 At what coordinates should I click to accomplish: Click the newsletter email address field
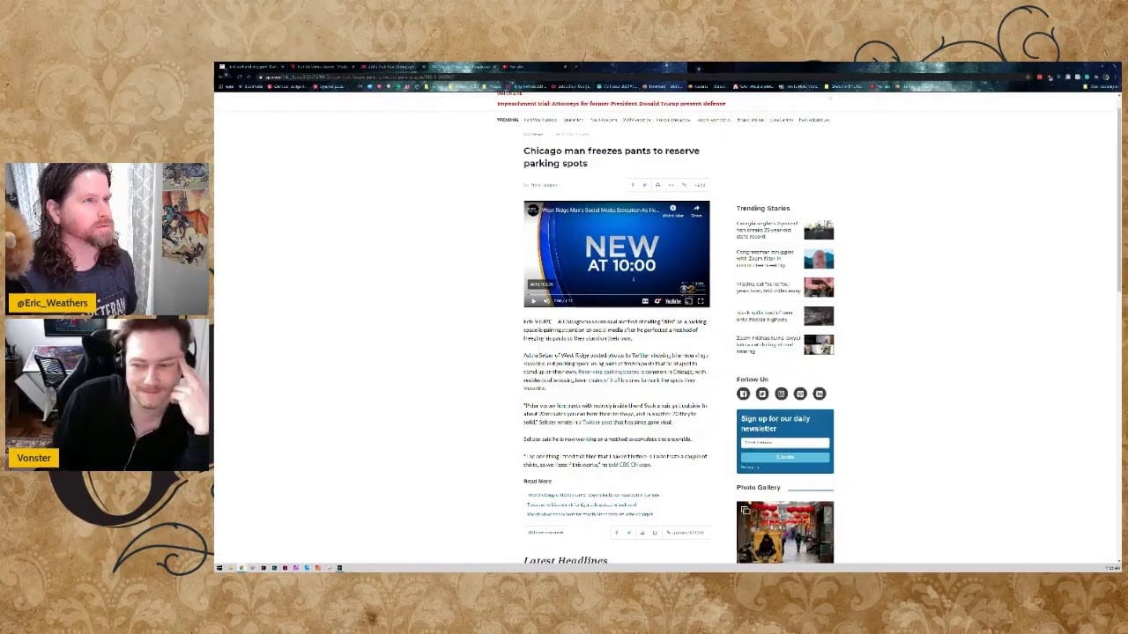pos(784,443)
